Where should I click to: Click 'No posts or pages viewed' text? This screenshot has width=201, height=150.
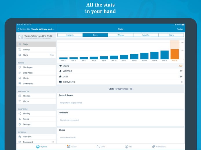71,103
